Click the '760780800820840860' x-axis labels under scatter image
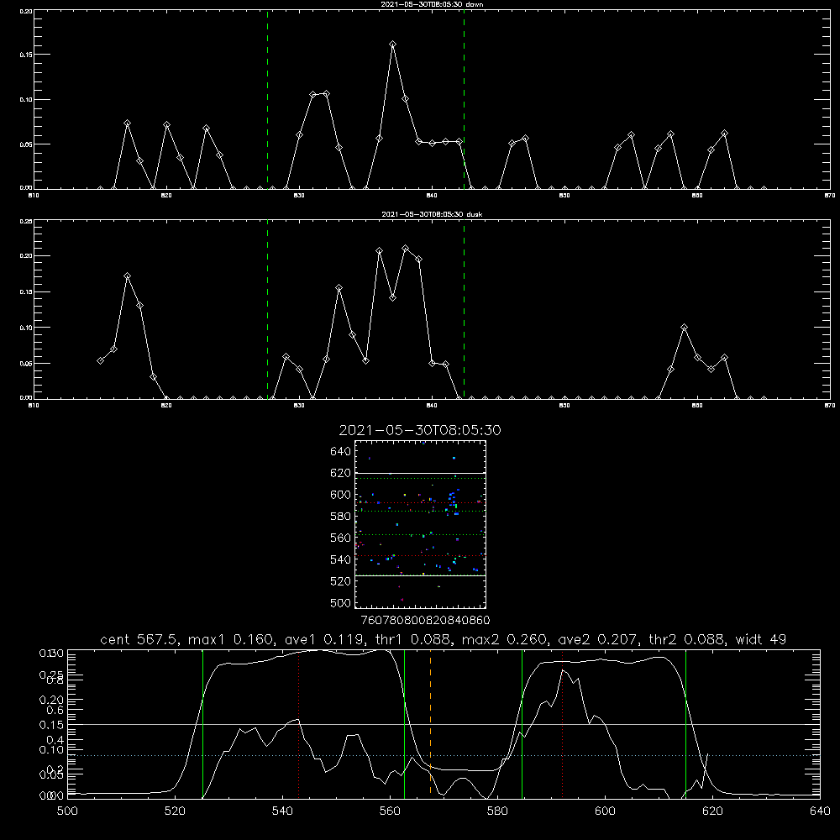 point(425,621)
